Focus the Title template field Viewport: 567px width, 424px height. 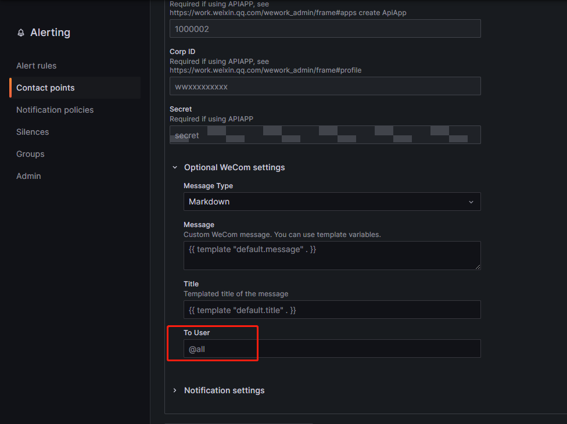(x=332, y=310)
